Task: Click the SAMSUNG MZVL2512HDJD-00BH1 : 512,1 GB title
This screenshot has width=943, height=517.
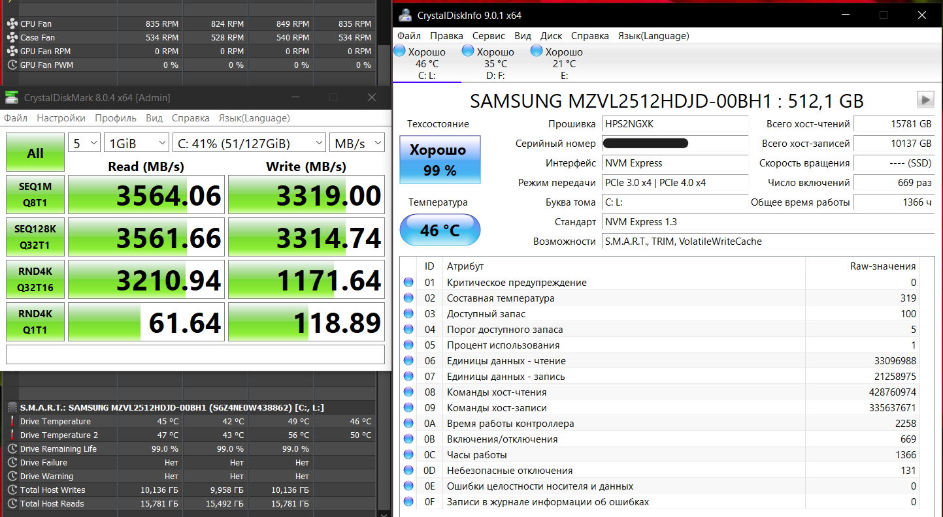Action: coord(667,101)
